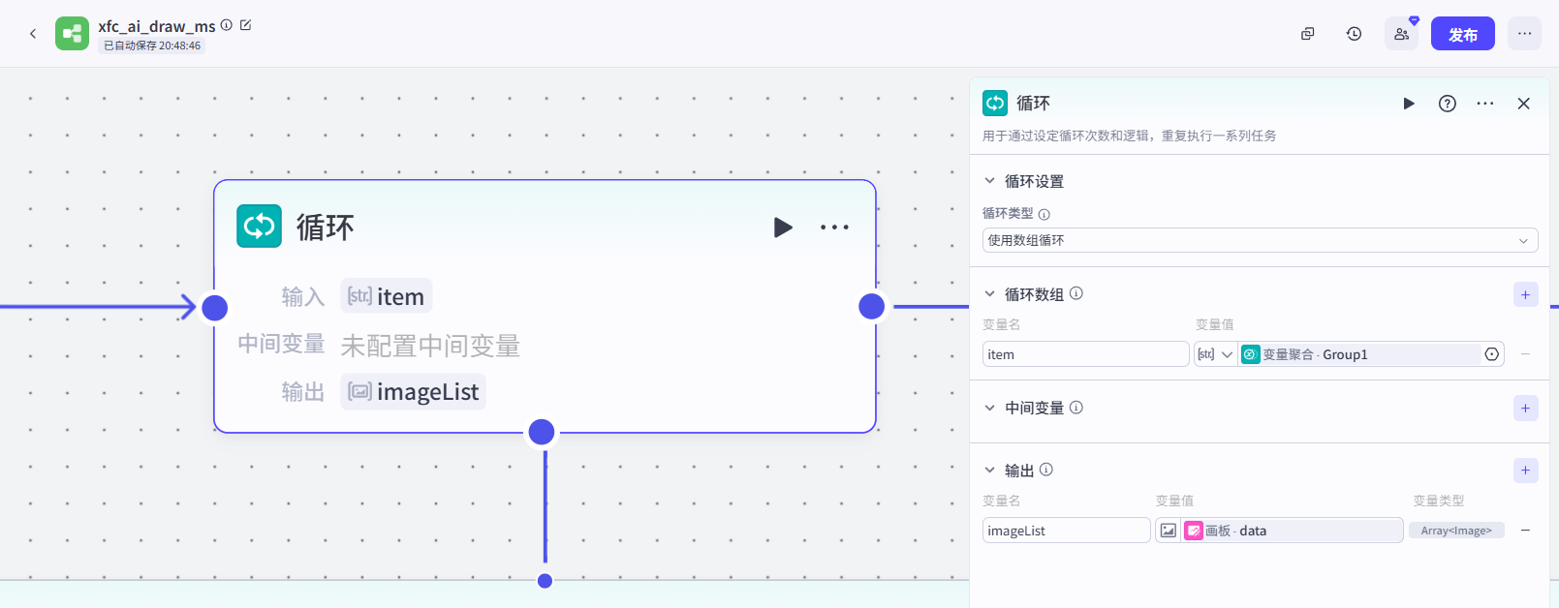This screenshot has height=608, width=1559.
Task: Edit the imageList output name field
Action: tap(1067, 531)
